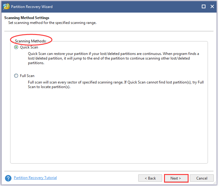This screenshot has height=186, width=219.
Task: Click the Scanning Method Settings heading
Action: [x=27, y=18]
